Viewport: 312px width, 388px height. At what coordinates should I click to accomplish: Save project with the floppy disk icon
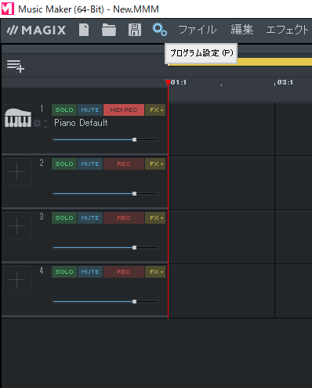coord(135,30)
